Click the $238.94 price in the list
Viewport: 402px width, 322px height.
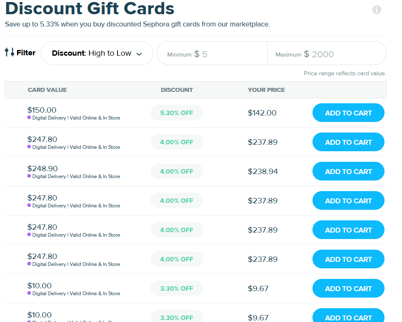[x=263, y=172]
